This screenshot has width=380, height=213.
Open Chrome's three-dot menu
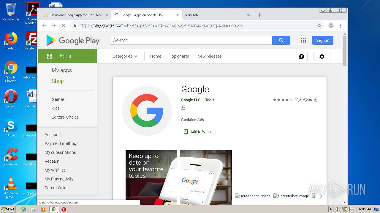[341, 25]
